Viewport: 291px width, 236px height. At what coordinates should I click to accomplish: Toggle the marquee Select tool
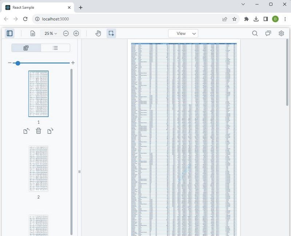pyautogui.click(x=111, y=33)
